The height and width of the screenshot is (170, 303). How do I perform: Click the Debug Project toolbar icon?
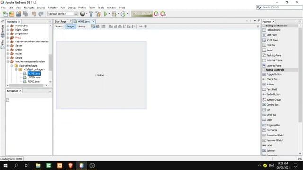point(114,14)
